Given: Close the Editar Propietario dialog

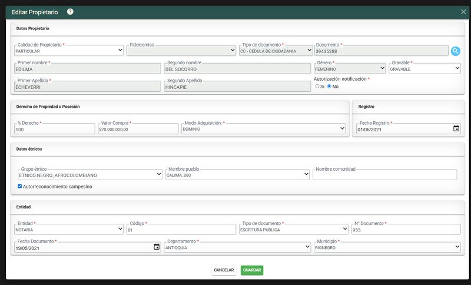Looking at the screenshot, I should (x=463, y=12).
